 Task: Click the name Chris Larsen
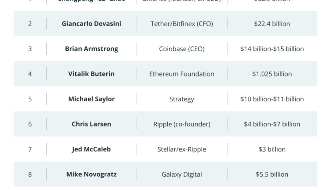[x=91, y=124]
